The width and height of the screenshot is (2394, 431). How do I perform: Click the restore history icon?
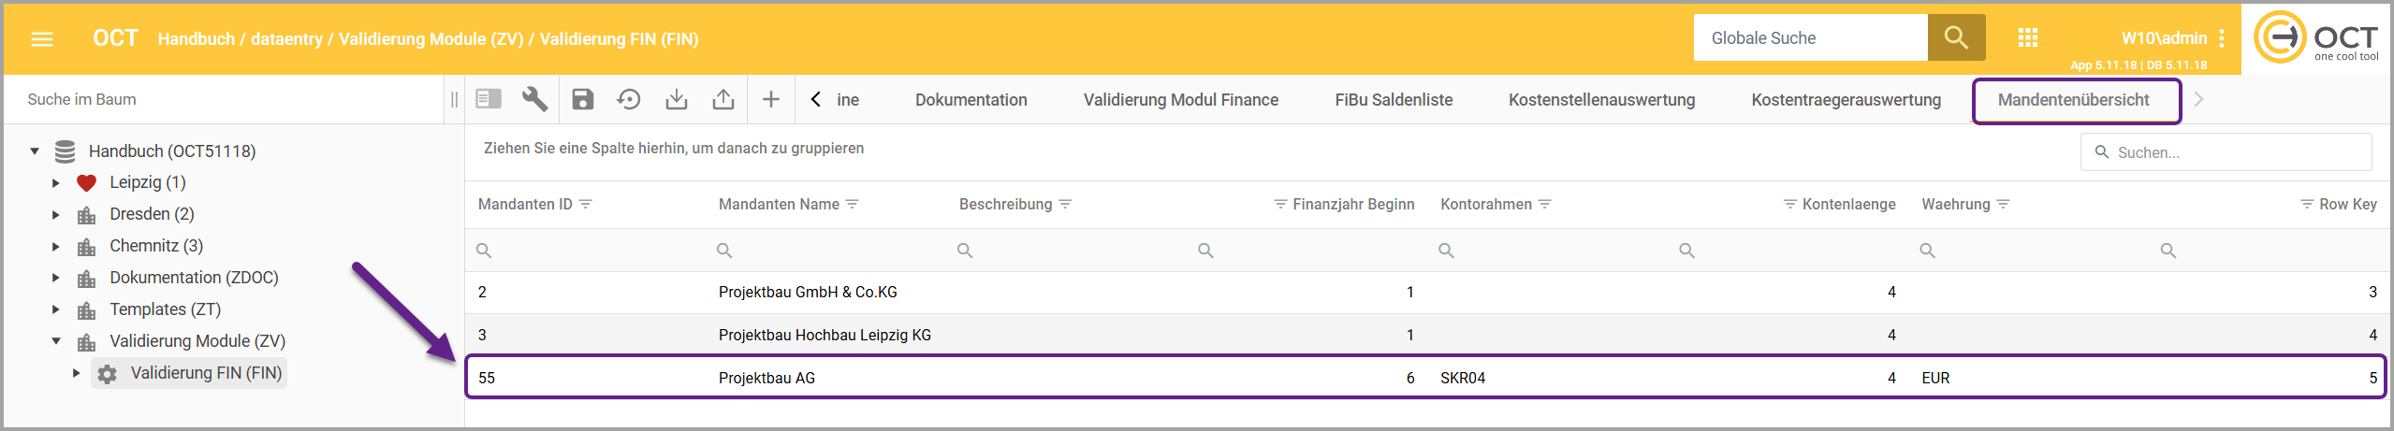629,99
